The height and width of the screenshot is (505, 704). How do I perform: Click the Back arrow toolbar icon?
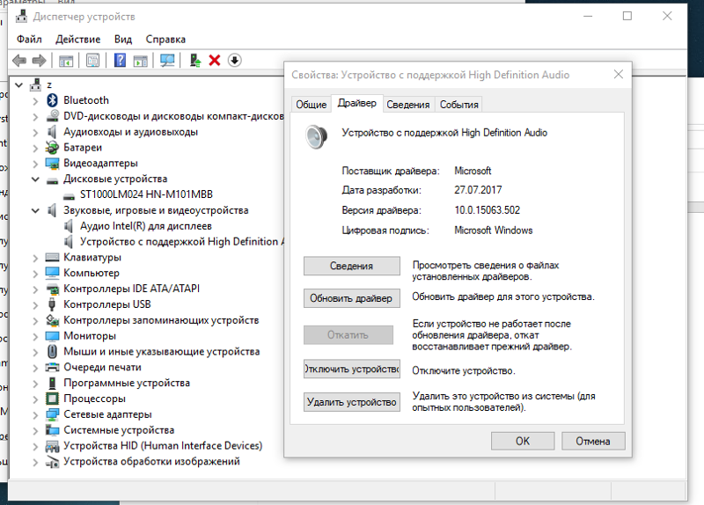pos(19,60)
